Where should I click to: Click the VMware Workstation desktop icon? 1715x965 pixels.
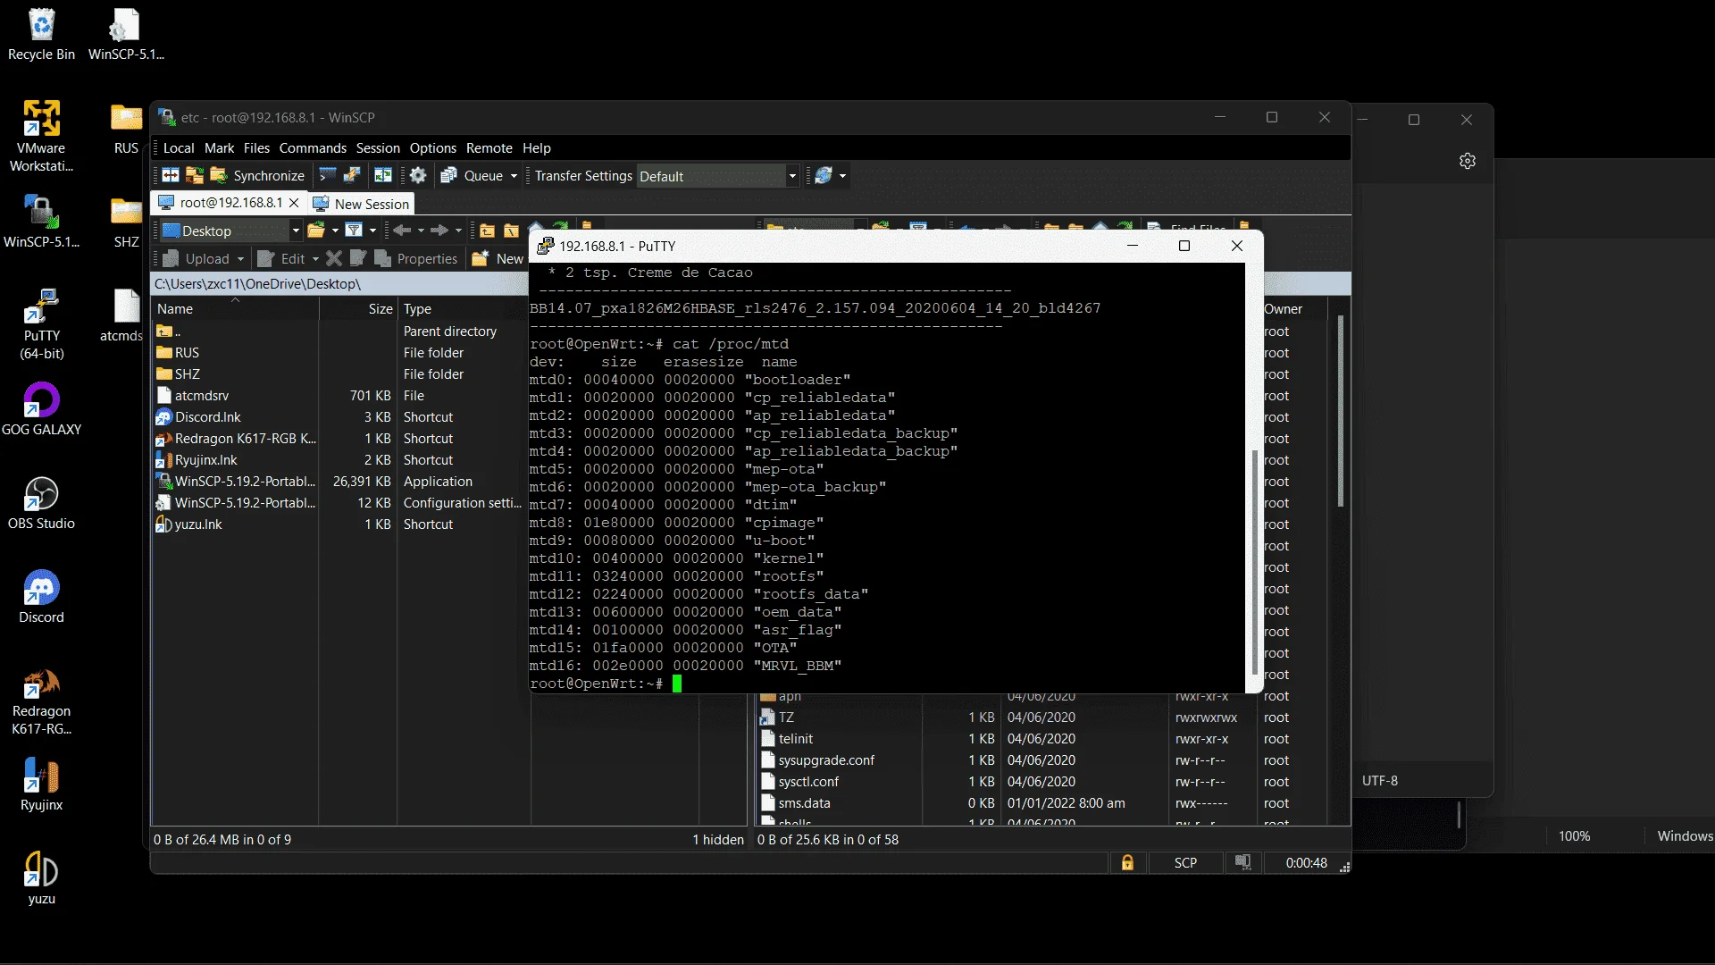pyautogui.click(x=41, y=136)
